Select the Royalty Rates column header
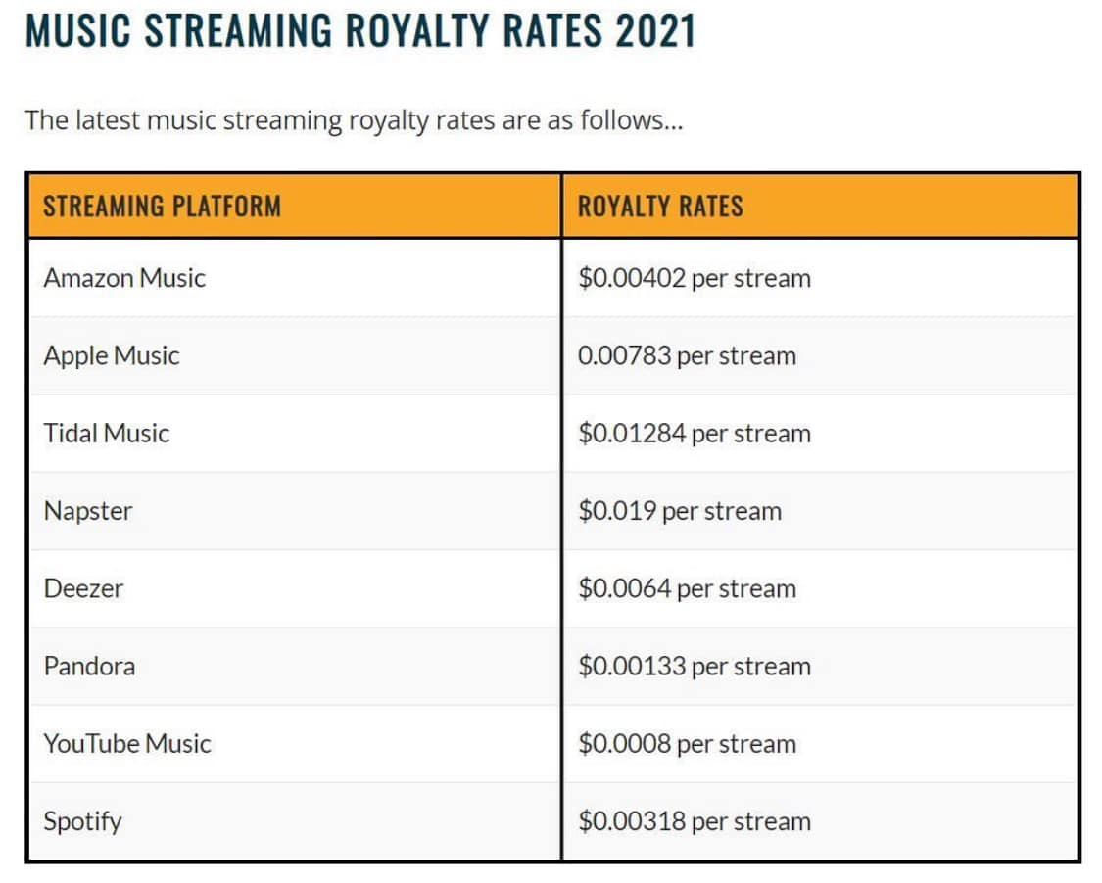Viewport: 1102px width, 883px height. pos(660,207)
